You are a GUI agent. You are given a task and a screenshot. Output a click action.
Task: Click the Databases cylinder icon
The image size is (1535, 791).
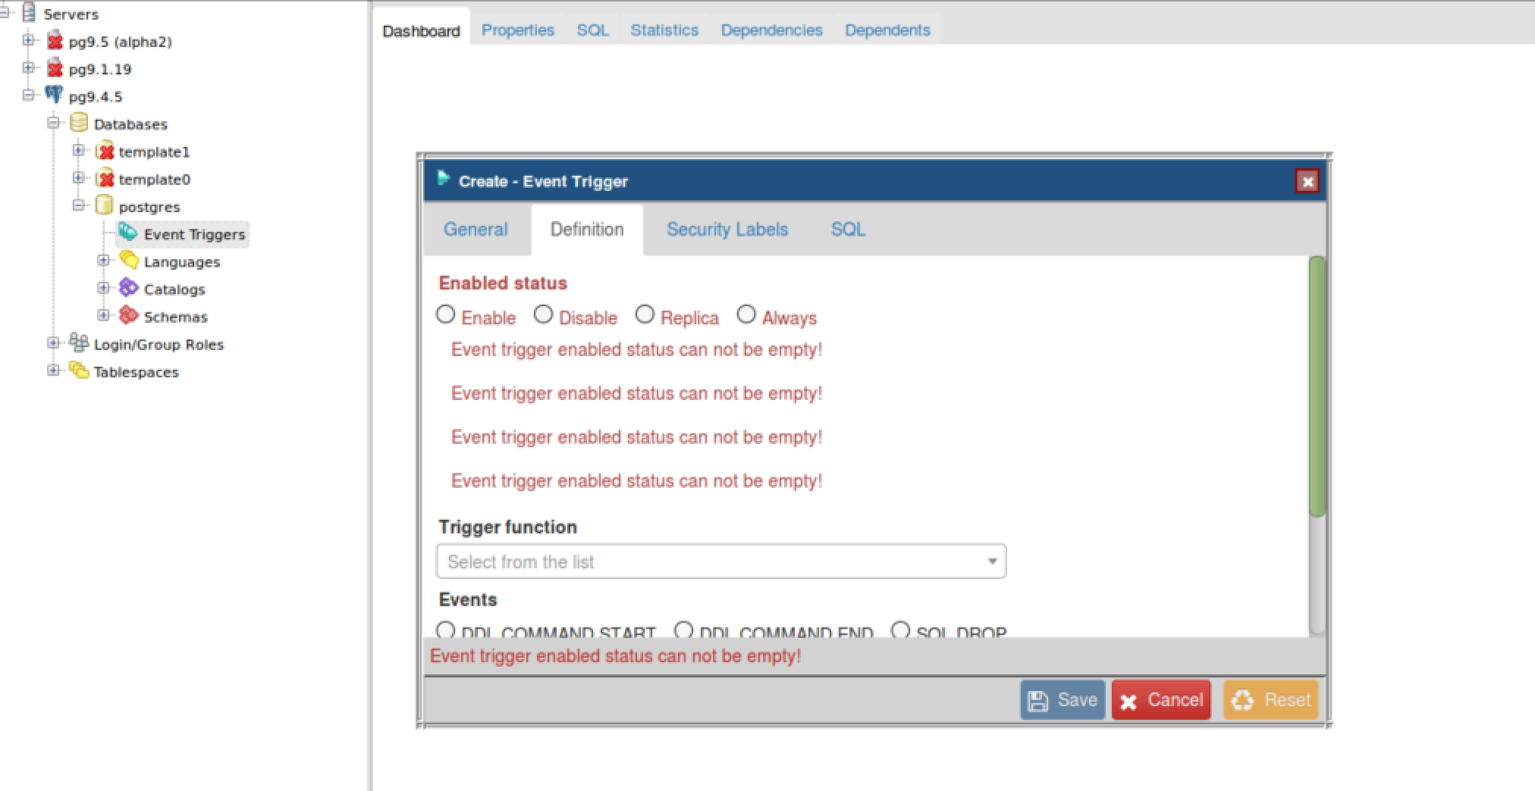tap(79, 123)
